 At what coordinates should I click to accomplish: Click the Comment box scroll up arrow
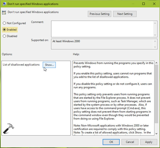[x=155, y=23]
